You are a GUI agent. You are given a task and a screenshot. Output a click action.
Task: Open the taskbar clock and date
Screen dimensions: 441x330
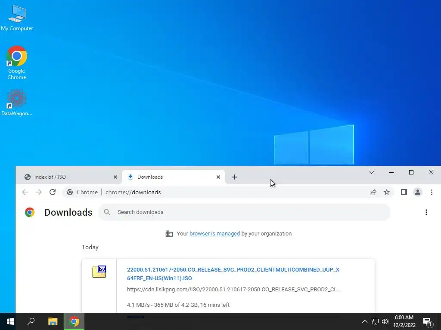404,321
